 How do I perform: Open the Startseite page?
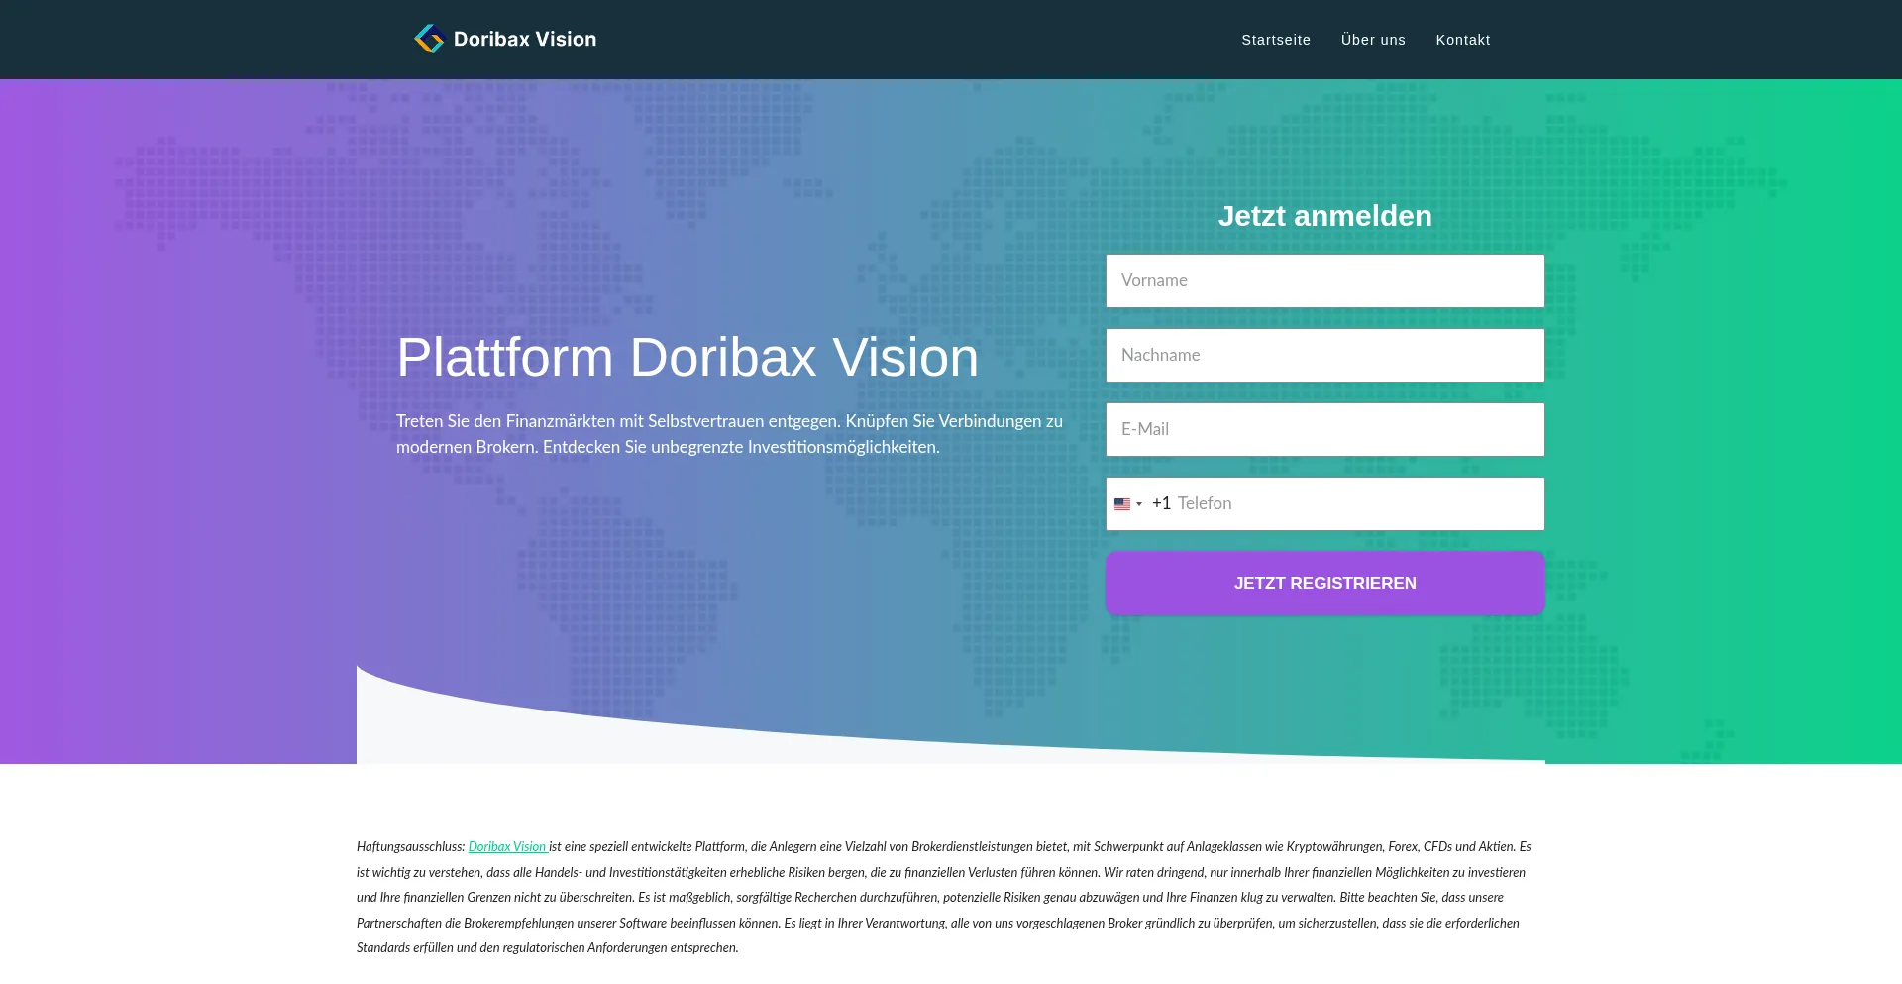click(x=1275, y=40)
